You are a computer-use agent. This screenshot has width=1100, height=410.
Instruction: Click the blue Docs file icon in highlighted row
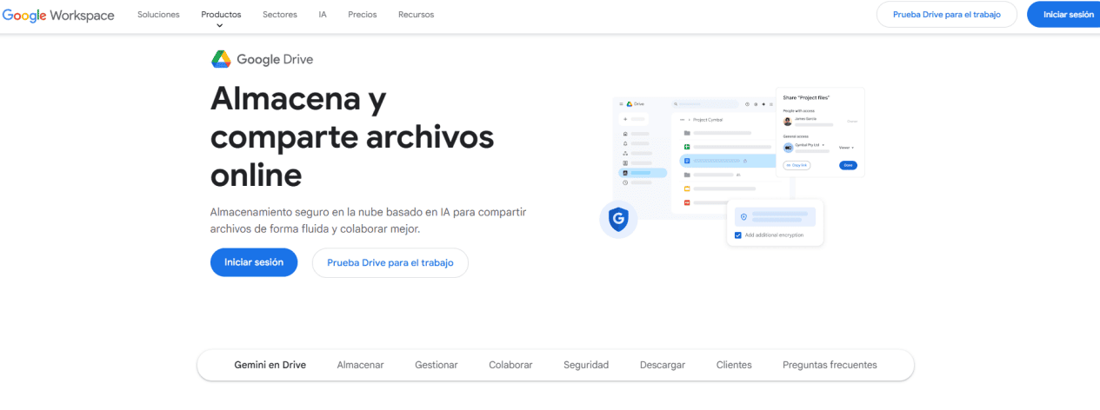687,161
